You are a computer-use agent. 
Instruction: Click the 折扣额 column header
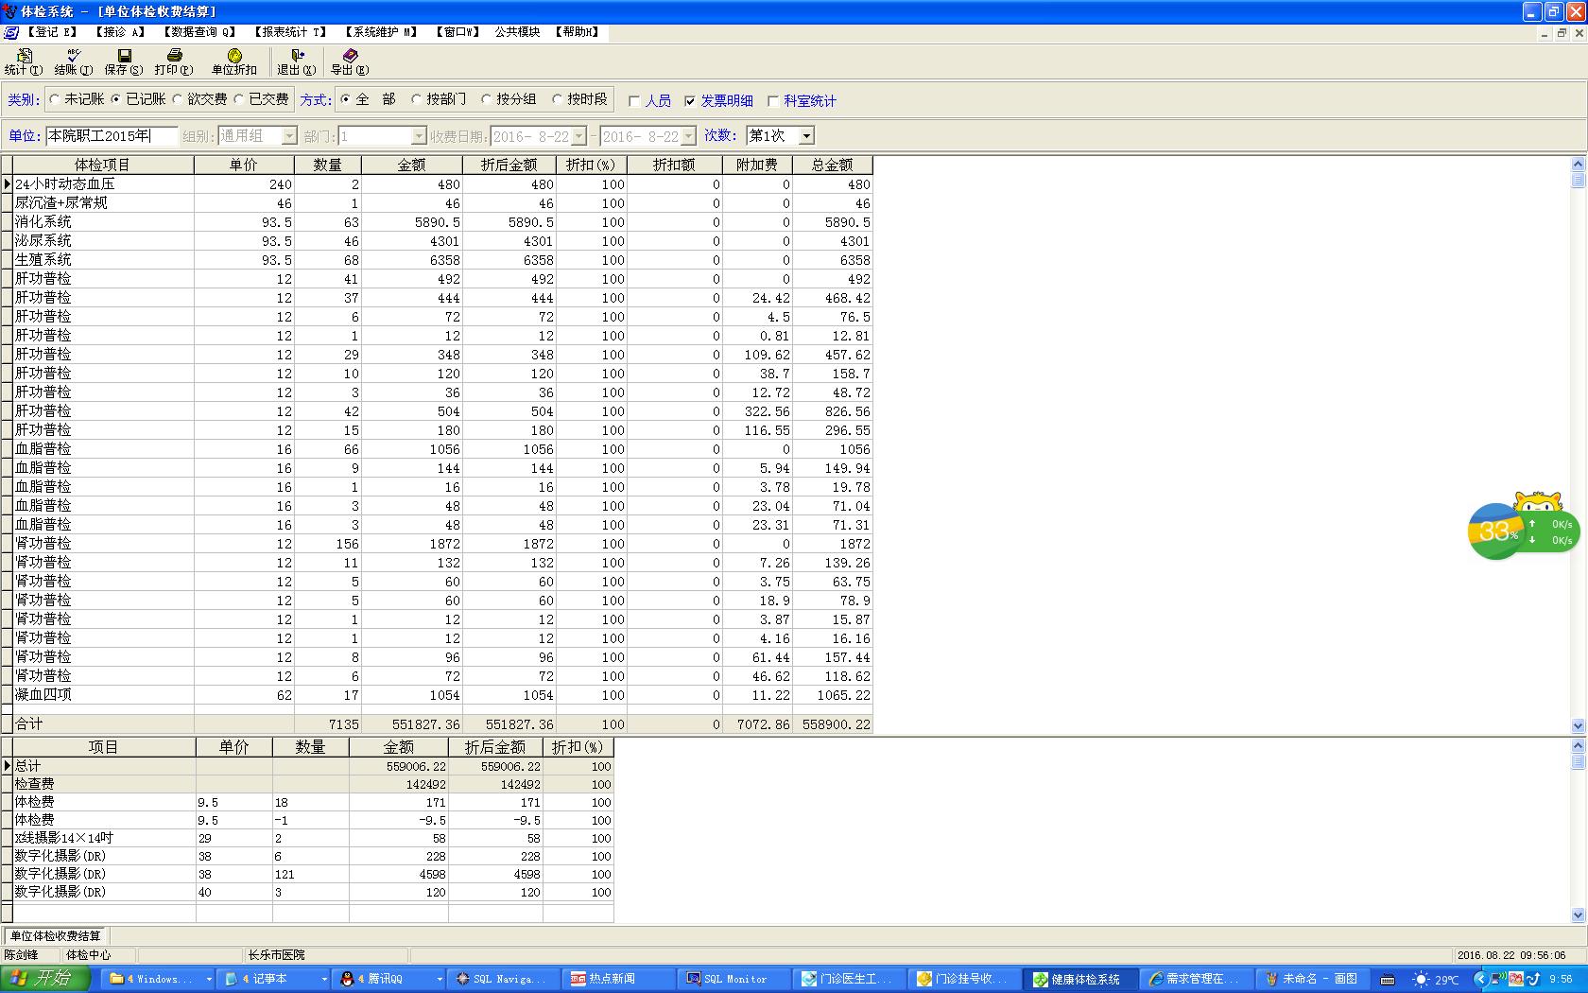tap(674, 165)
